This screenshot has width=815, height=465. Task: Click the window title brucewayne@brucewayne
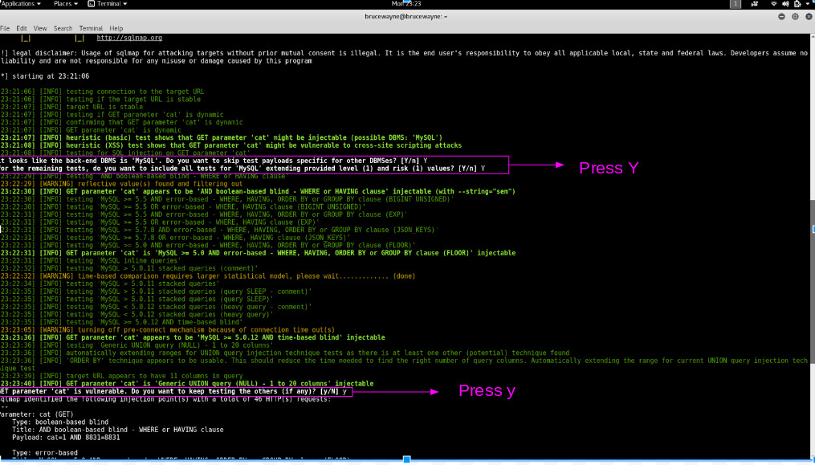coord(406,17)
